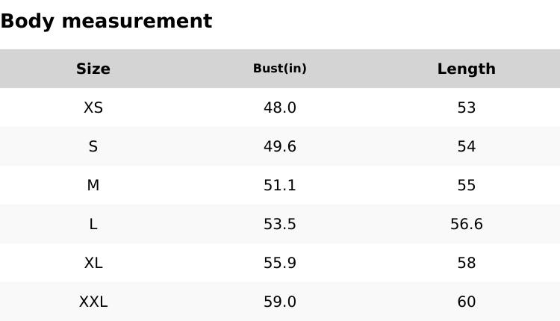Select the XXL size row label
560x321 pixels.
click(x=93, y=302)
